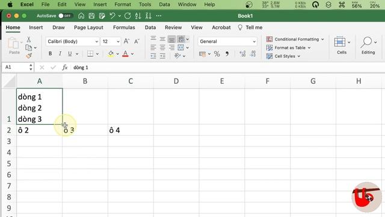
Task: Open the font size dropdown
Action: pyautogui.click(x=118, y=42)
